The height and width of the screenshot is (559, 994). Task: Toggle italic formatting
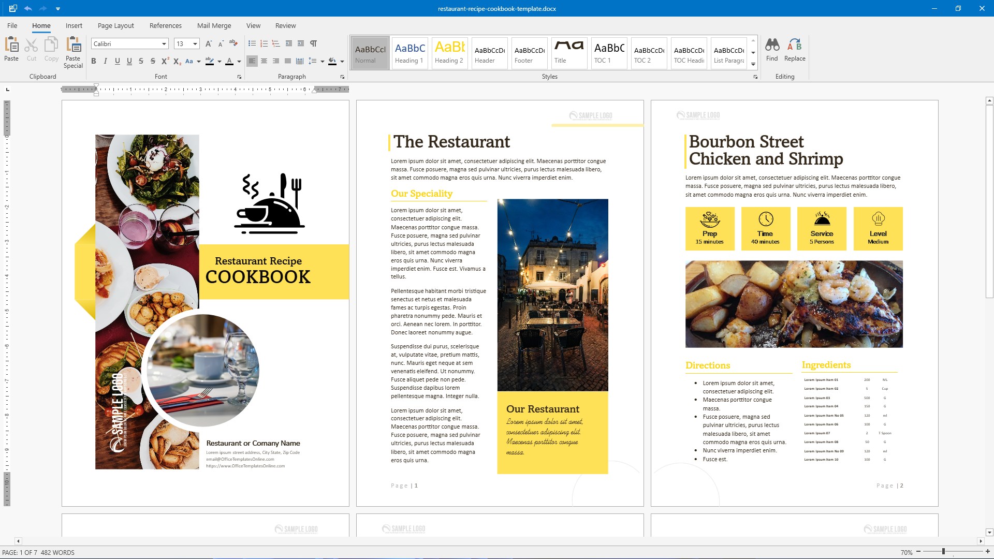pos(106,61)
